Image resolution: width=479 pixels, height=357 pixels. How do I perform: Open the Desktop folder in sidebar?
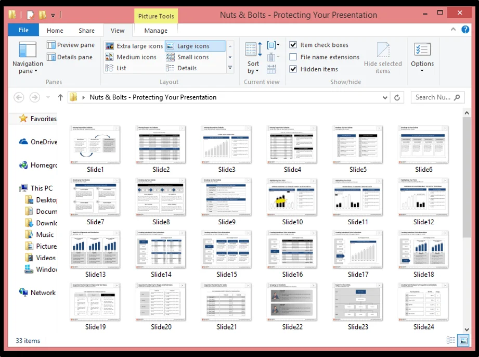[41, 200]
